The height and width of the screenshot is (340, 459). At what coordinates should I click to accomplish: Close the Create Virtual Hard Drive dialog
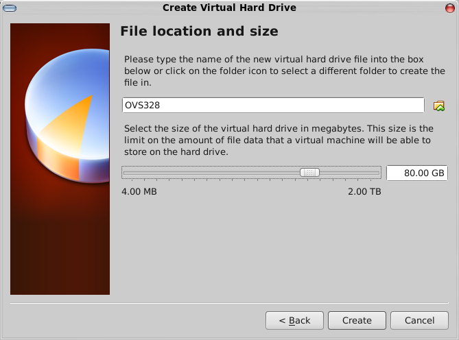pos(450,8)
